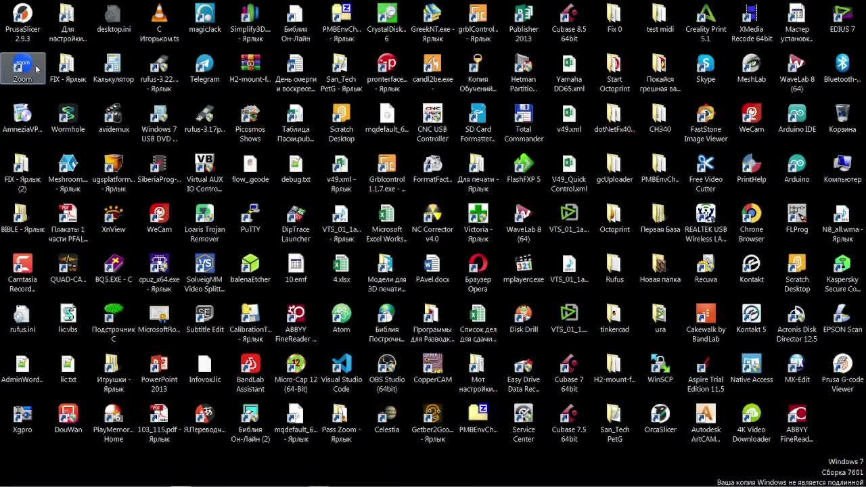866x487 pixels.
Task: Select the FLProg icon
Action: [797, 213]
